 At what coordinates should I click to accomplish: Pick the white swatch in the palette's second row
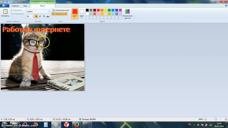[x=87, y=14]
